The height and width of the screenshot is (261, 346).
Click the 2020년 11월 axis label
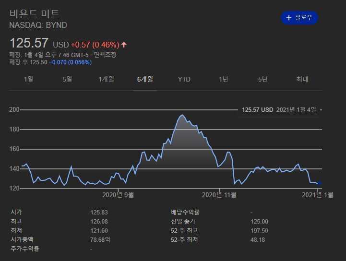[x=219, y=195]
